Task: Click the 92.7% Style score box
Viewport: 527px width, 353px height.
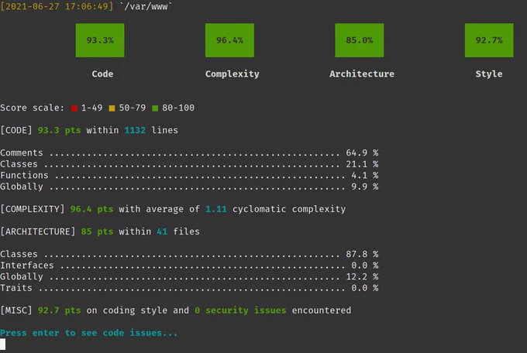Action: pos(489,40)
